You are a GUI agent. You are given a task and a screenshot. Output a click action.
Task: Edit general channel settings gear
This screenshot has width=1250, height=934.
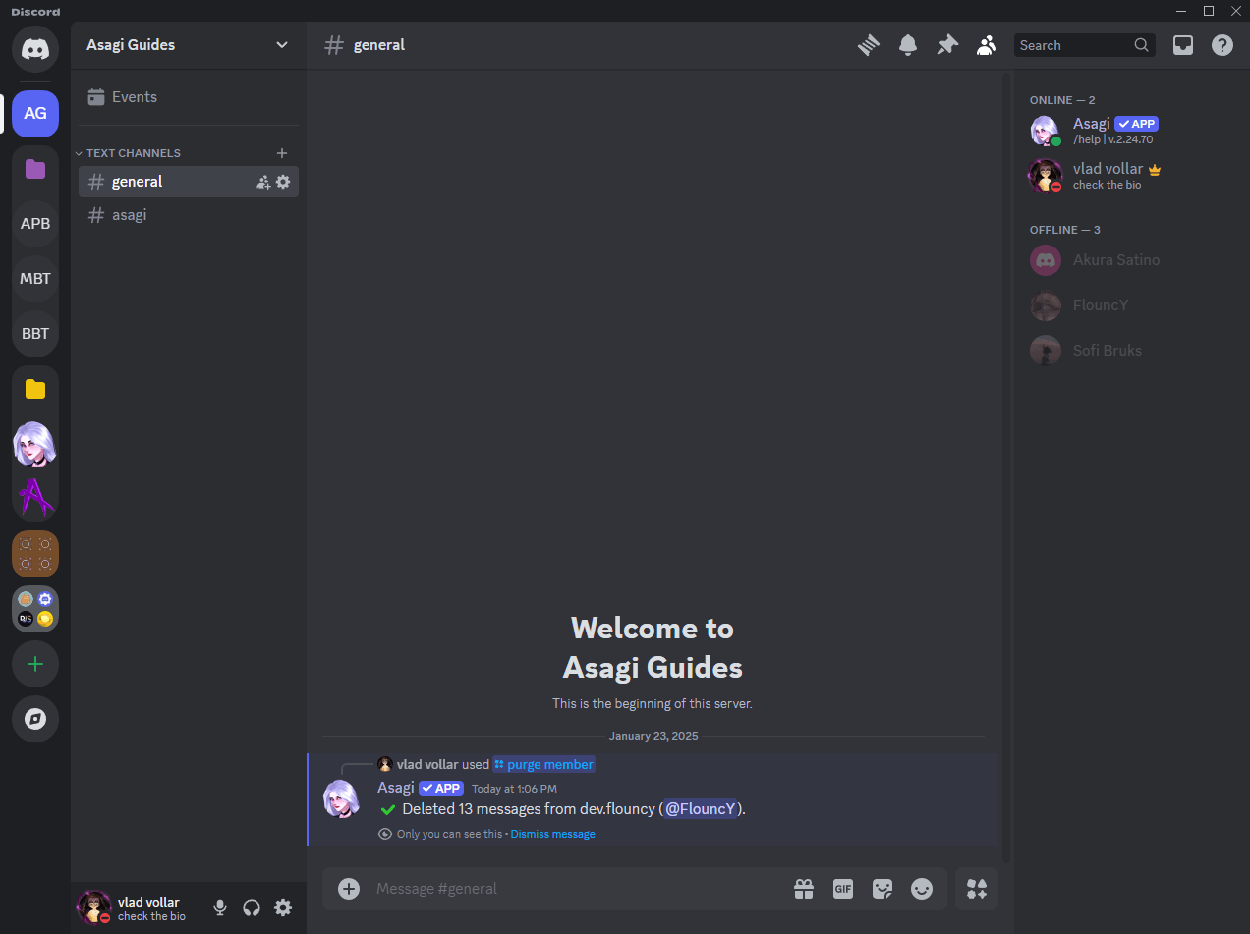tap(283, 182)
